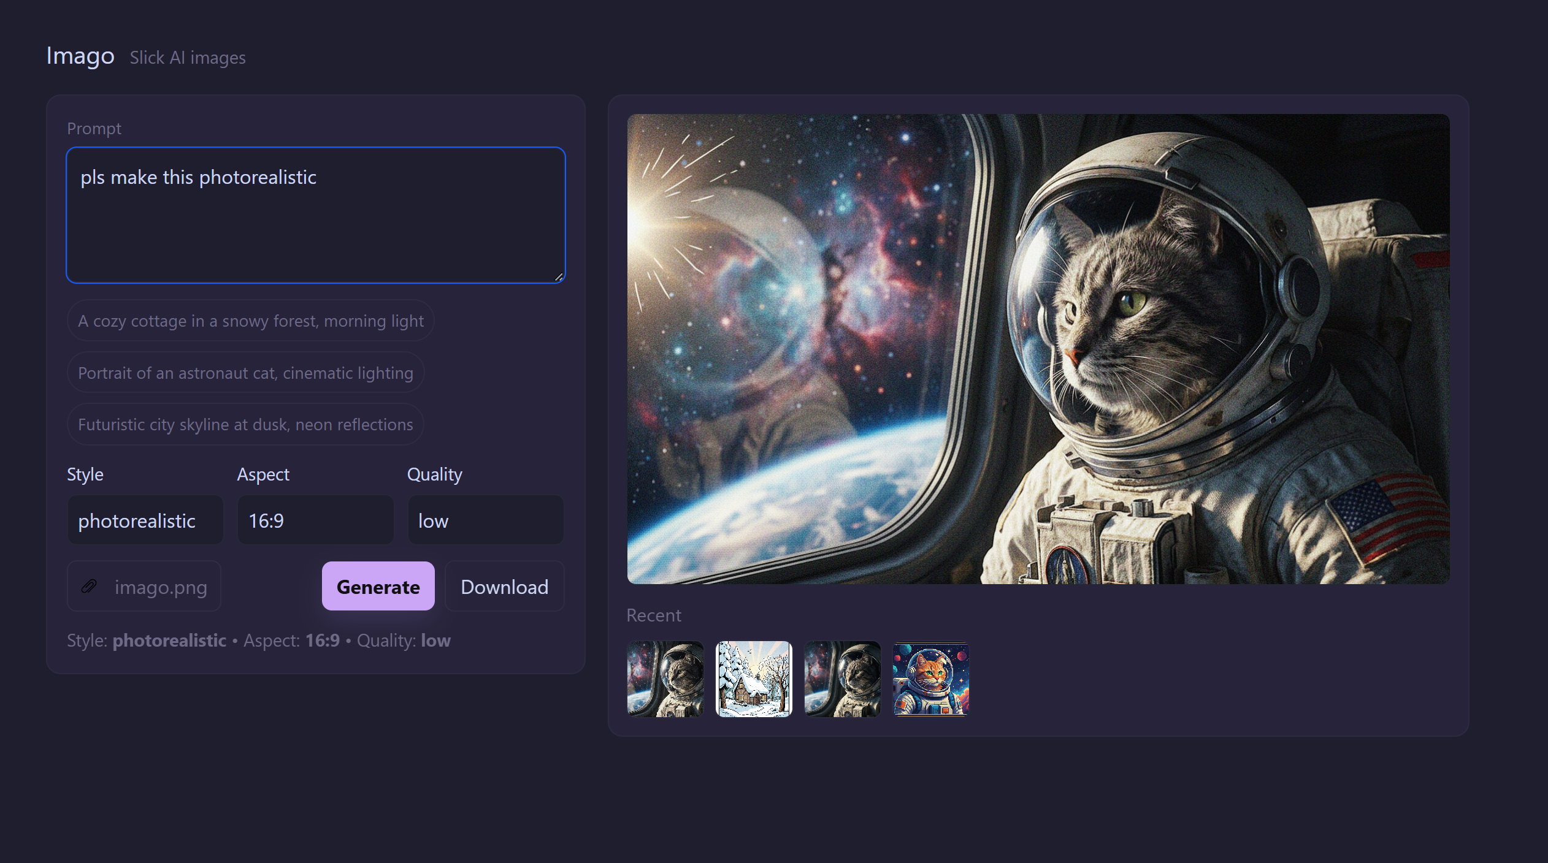Open the third recent thumbnail
The width and height of the screenshot is (1548, 863).
[x=842, y=679]
